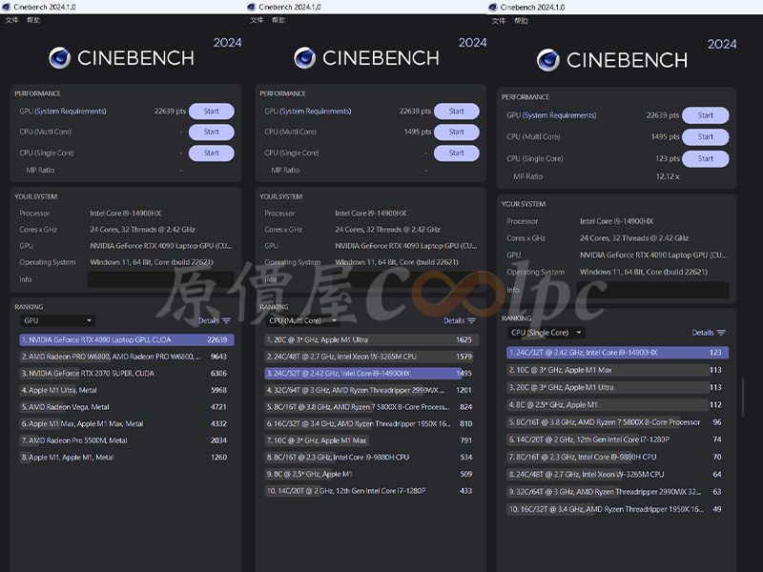Start CPU Multi Core test in right window
This screenshot has height=572, width=763.
706,136
